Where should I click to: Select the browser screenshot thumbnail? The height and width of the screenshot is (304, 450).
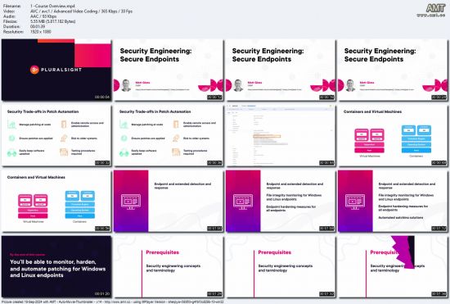pyautogui.click(x=281, y=135)
